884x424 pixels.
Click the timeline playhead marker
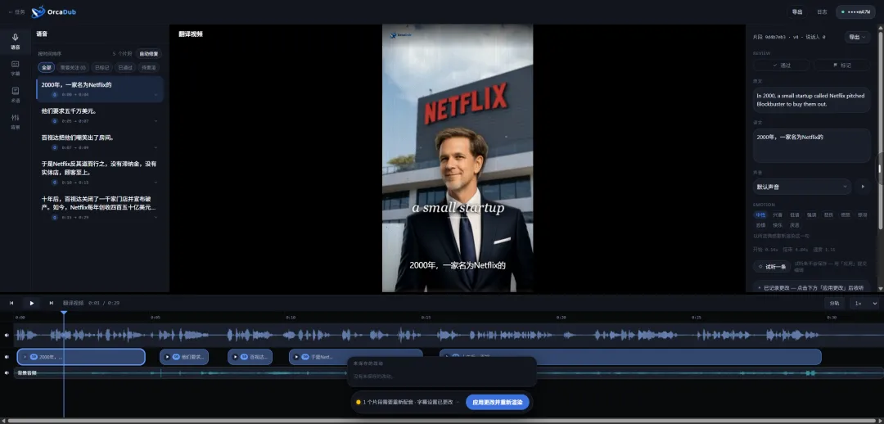64,313
